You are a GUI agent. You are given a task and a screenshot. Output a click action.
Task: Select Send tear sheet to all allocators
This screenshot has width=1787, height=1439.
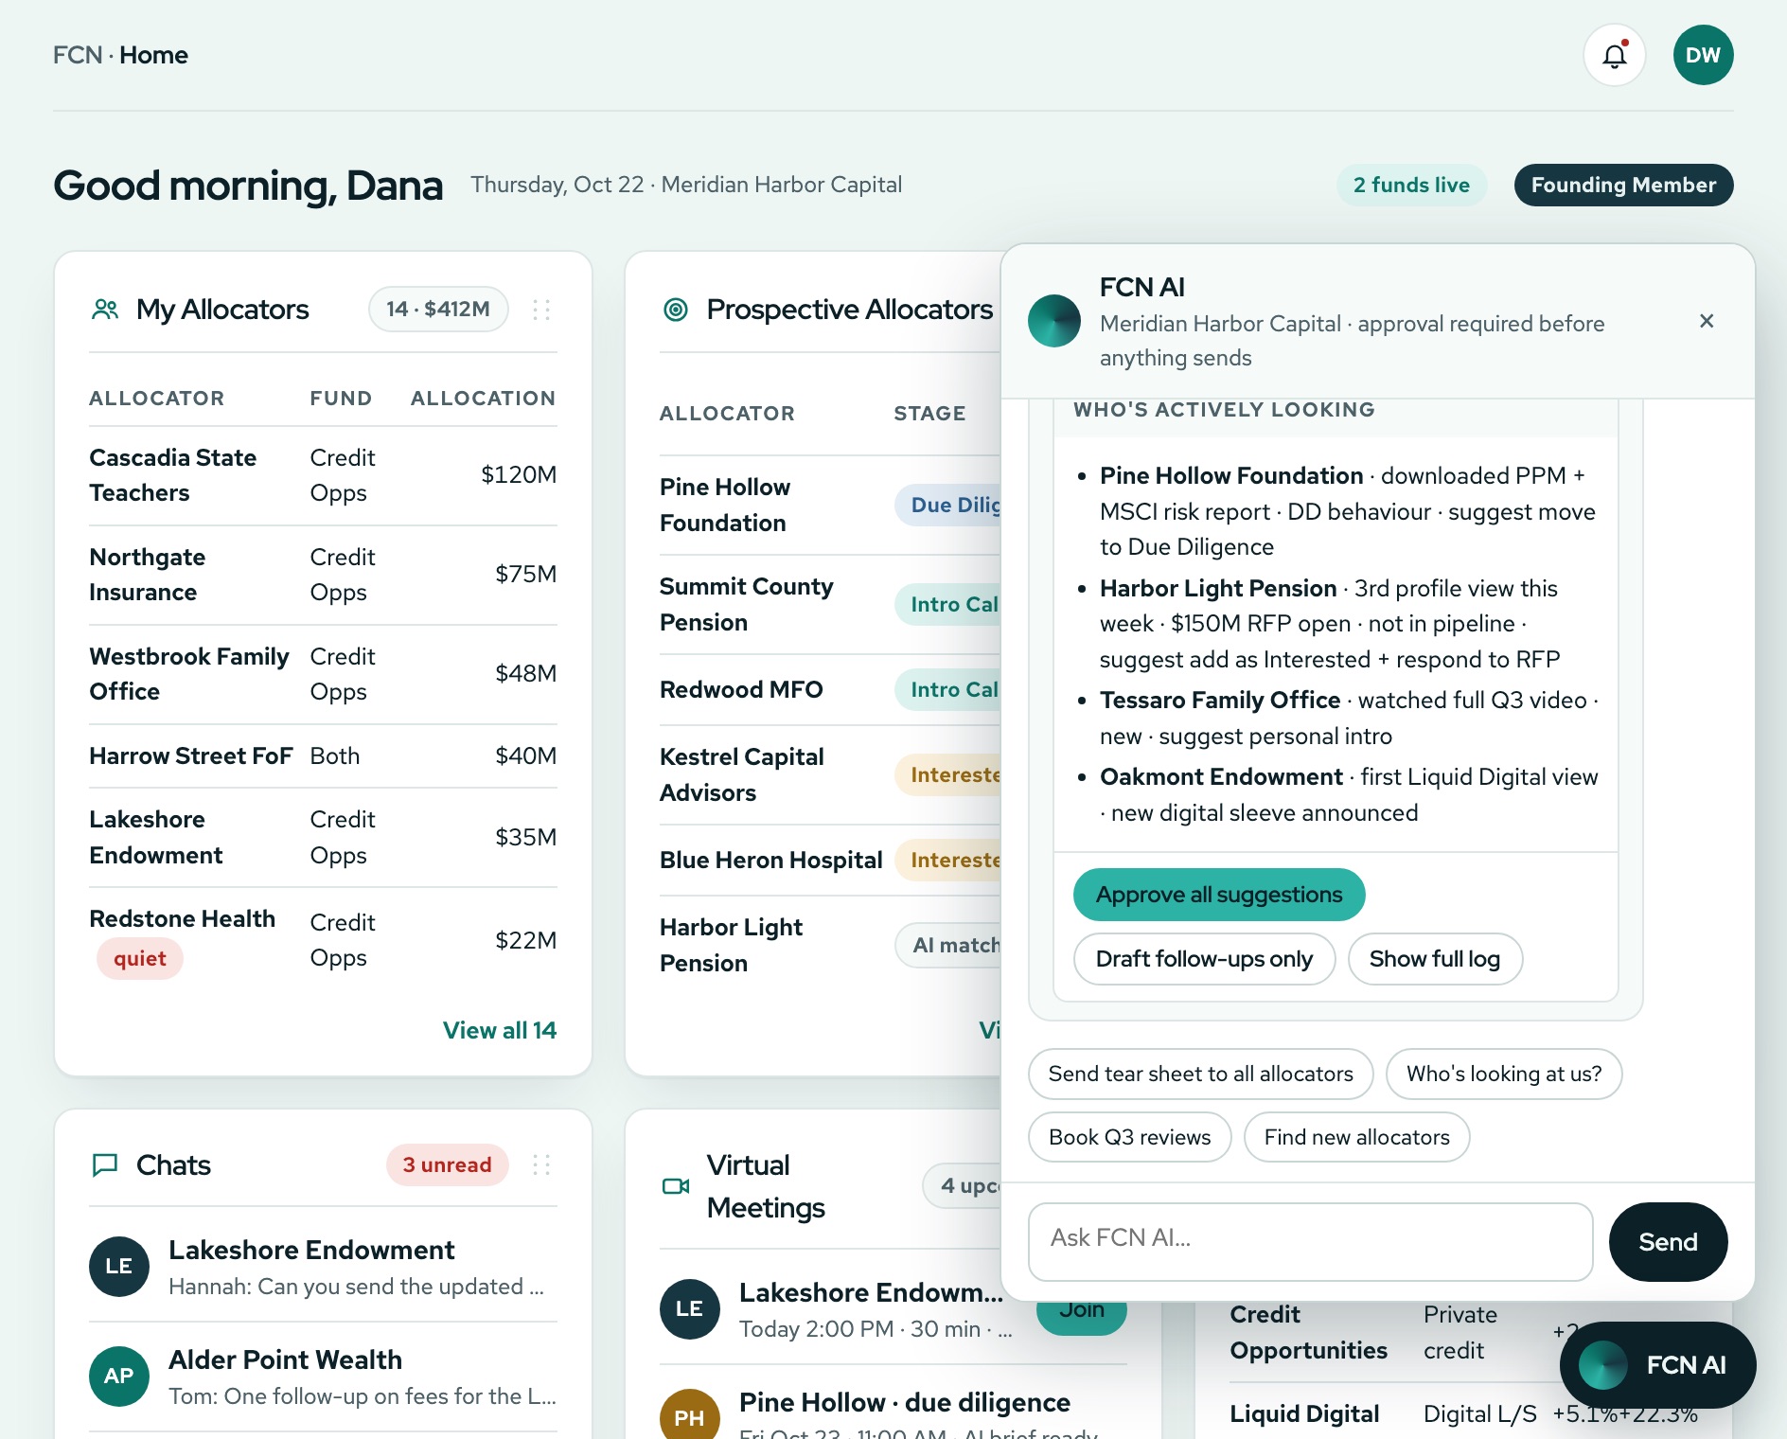[x=1201, y=1074]
